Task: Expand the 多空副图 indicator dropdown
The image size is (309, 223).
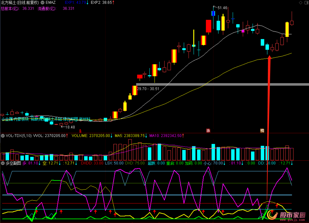Action: (x=3, y=163)
